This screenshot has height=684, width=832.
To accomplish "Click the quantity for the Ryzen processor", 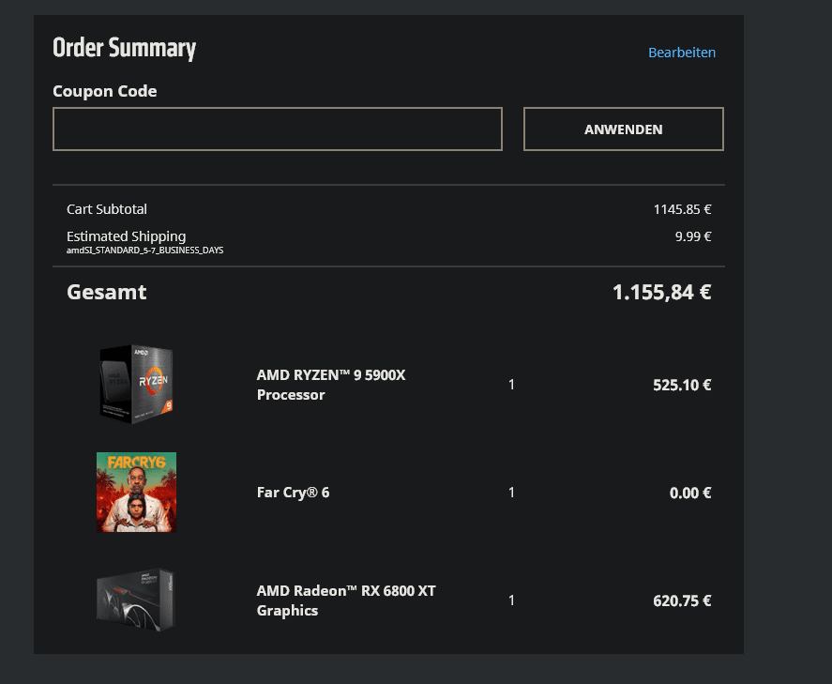I will 511,385.
